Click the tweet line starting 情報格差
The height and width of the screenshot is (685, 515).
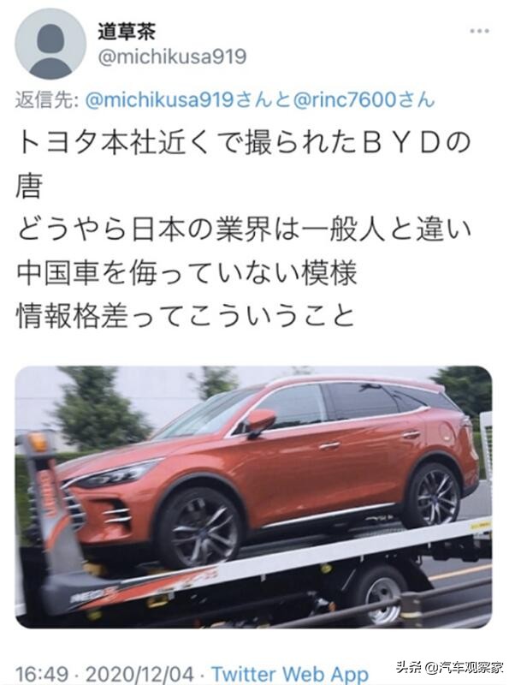tap(185, 316)
